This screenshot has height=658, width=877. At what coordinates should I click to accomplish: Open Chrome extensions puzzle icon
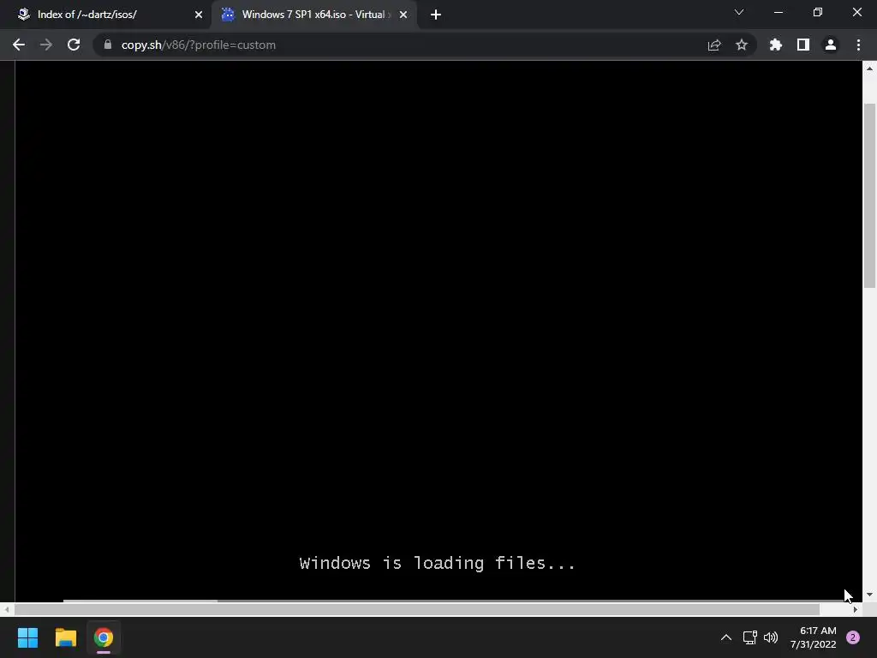(776, 45)
